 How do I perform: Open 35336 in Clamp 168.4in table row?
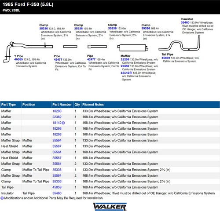click(x=57, y=182)
